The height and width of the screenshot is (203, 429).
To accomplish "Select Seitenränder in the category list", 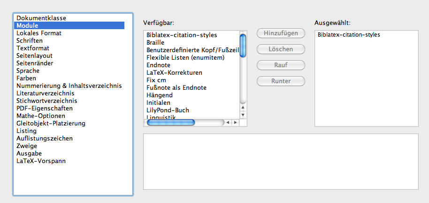I will (x=69, y=63).
